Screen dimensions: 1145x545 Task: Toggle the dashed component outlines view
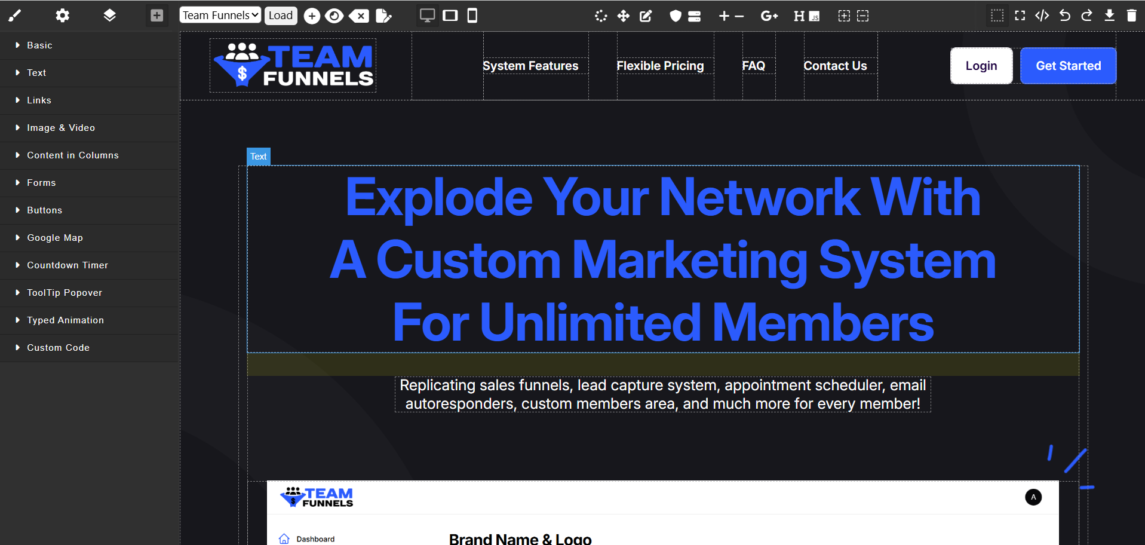pyautogui.click(x=997, y=16)
